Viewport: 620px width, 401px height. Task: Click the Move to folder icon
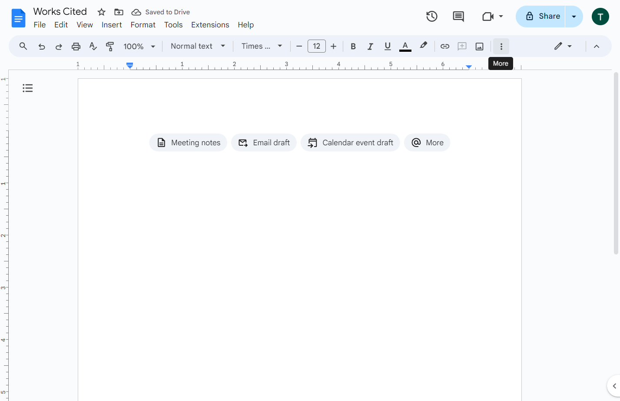[x=119, y=12]
